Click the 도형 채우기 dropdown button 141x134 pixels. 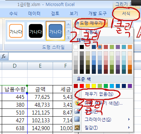pyautogui.click(x=90, y=23)
